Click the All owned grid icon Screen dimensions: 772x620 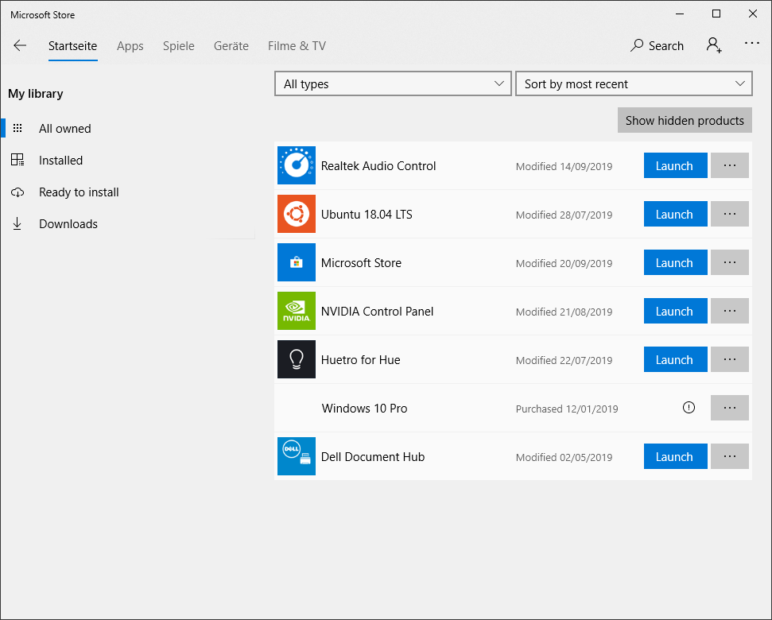17,129
